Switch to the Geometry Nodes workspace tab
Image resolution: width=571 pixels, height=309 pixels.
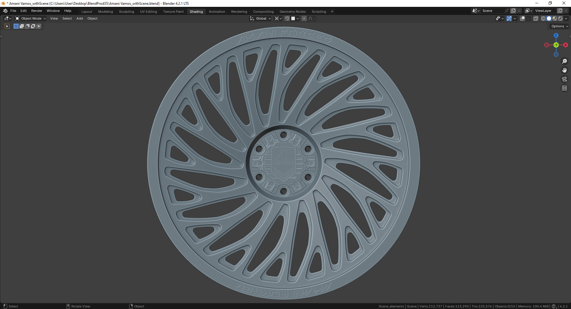tap(292, 12)
